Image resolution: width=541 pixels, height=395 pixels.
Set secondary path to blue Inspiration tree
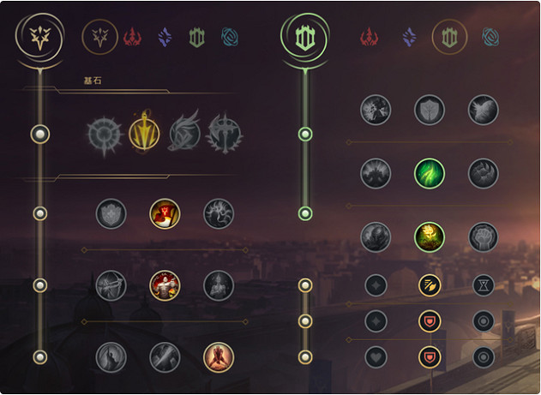click(x=490, y=37)
